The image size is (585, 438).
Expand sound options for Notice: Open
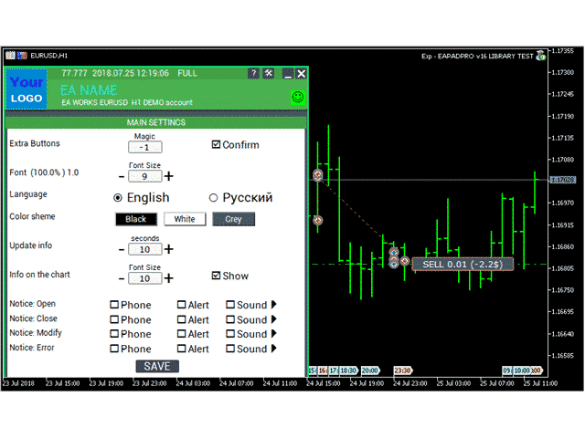pyautogui.click(x=272, y=305)
